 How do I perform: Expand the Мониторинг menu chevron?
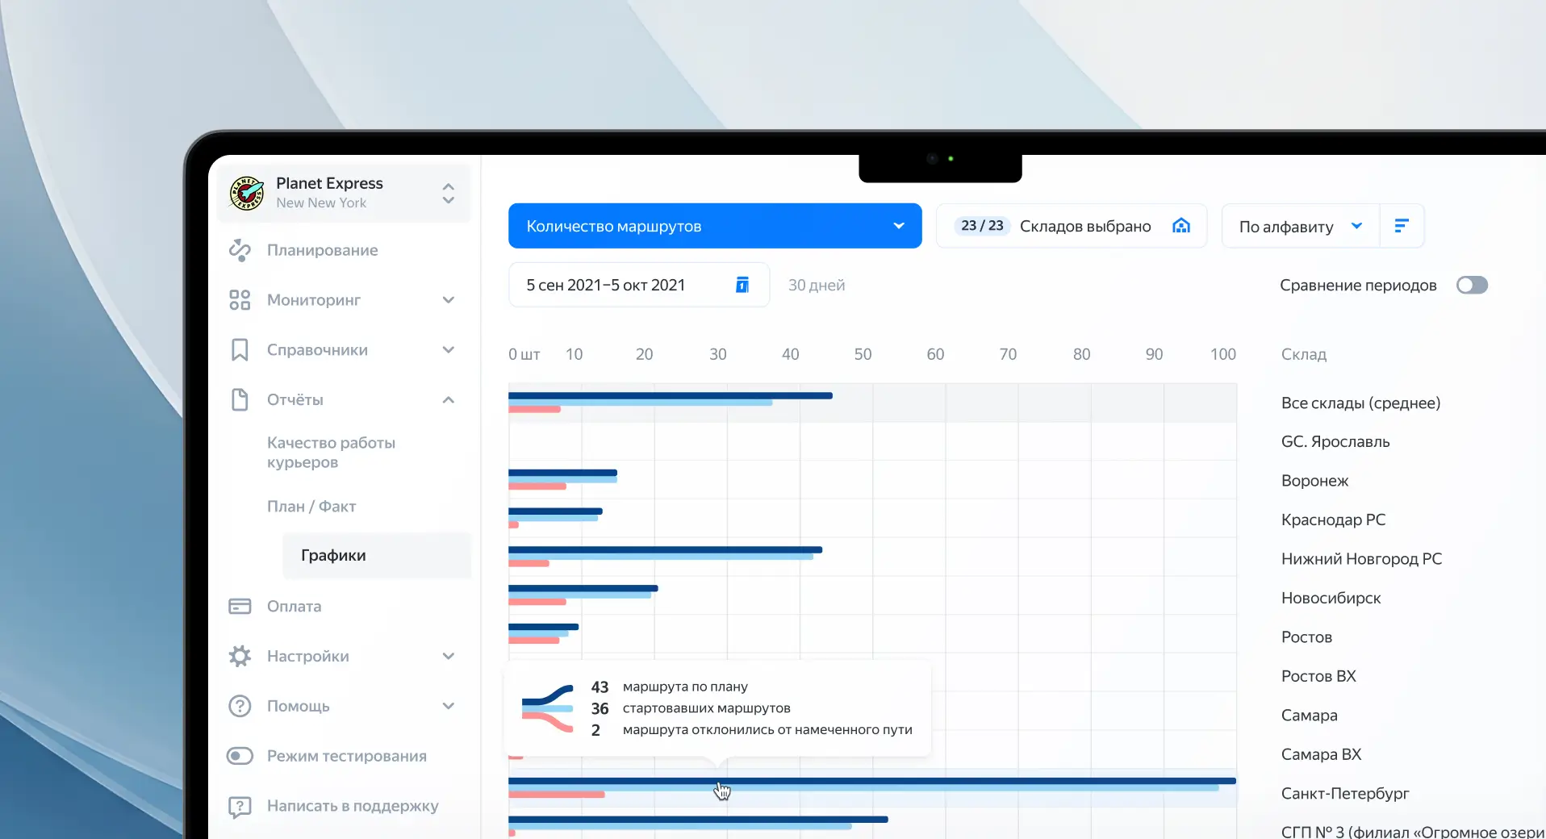[449, 300]
